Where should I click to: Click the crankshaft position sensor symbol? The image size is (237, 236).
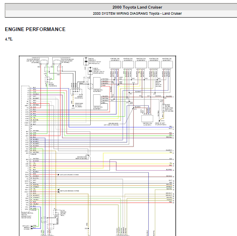(x=57, y=61)
